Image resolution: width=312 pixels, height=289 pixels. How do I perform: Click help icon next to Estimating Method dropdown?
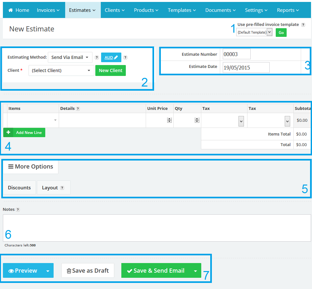pos(97,58)
